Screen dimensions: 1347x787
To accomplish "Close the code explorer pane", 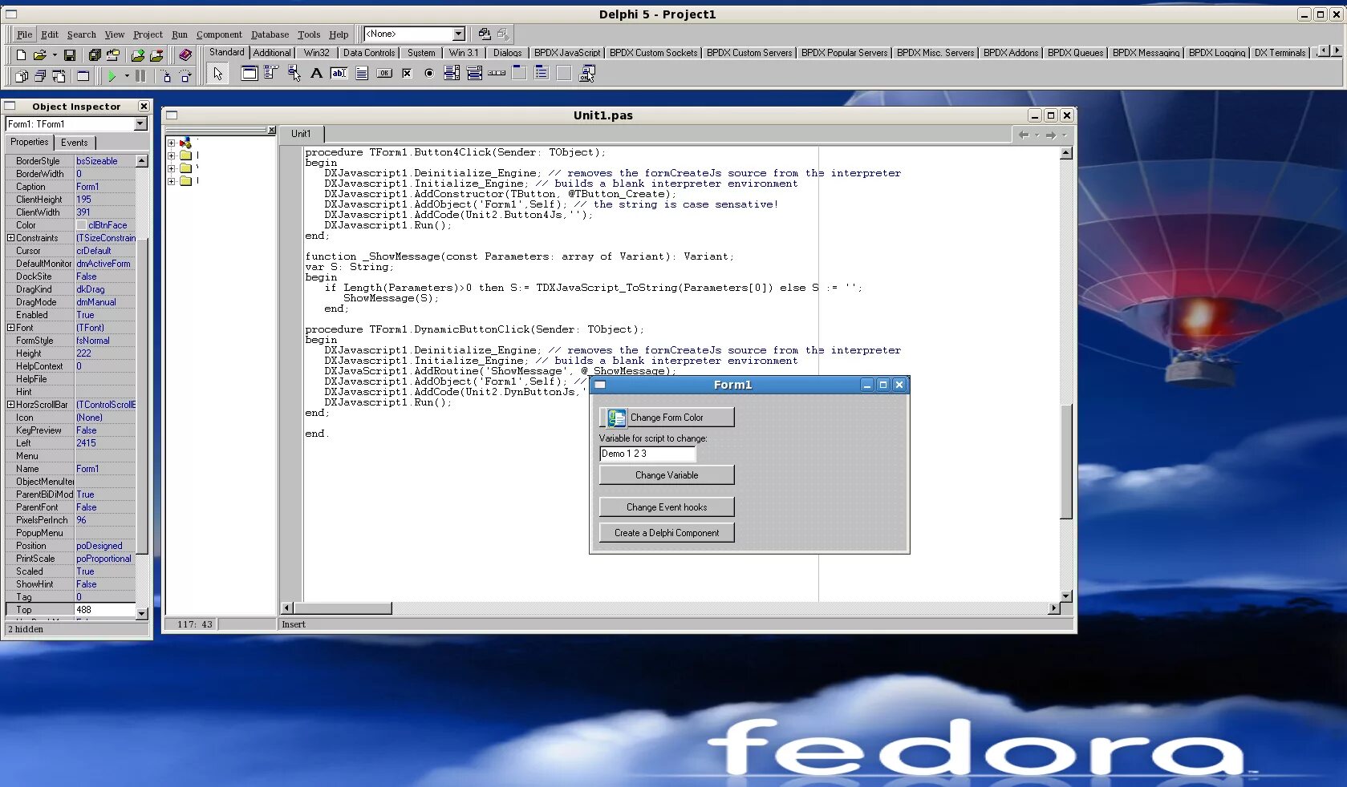I will click(x=271, y=130).
